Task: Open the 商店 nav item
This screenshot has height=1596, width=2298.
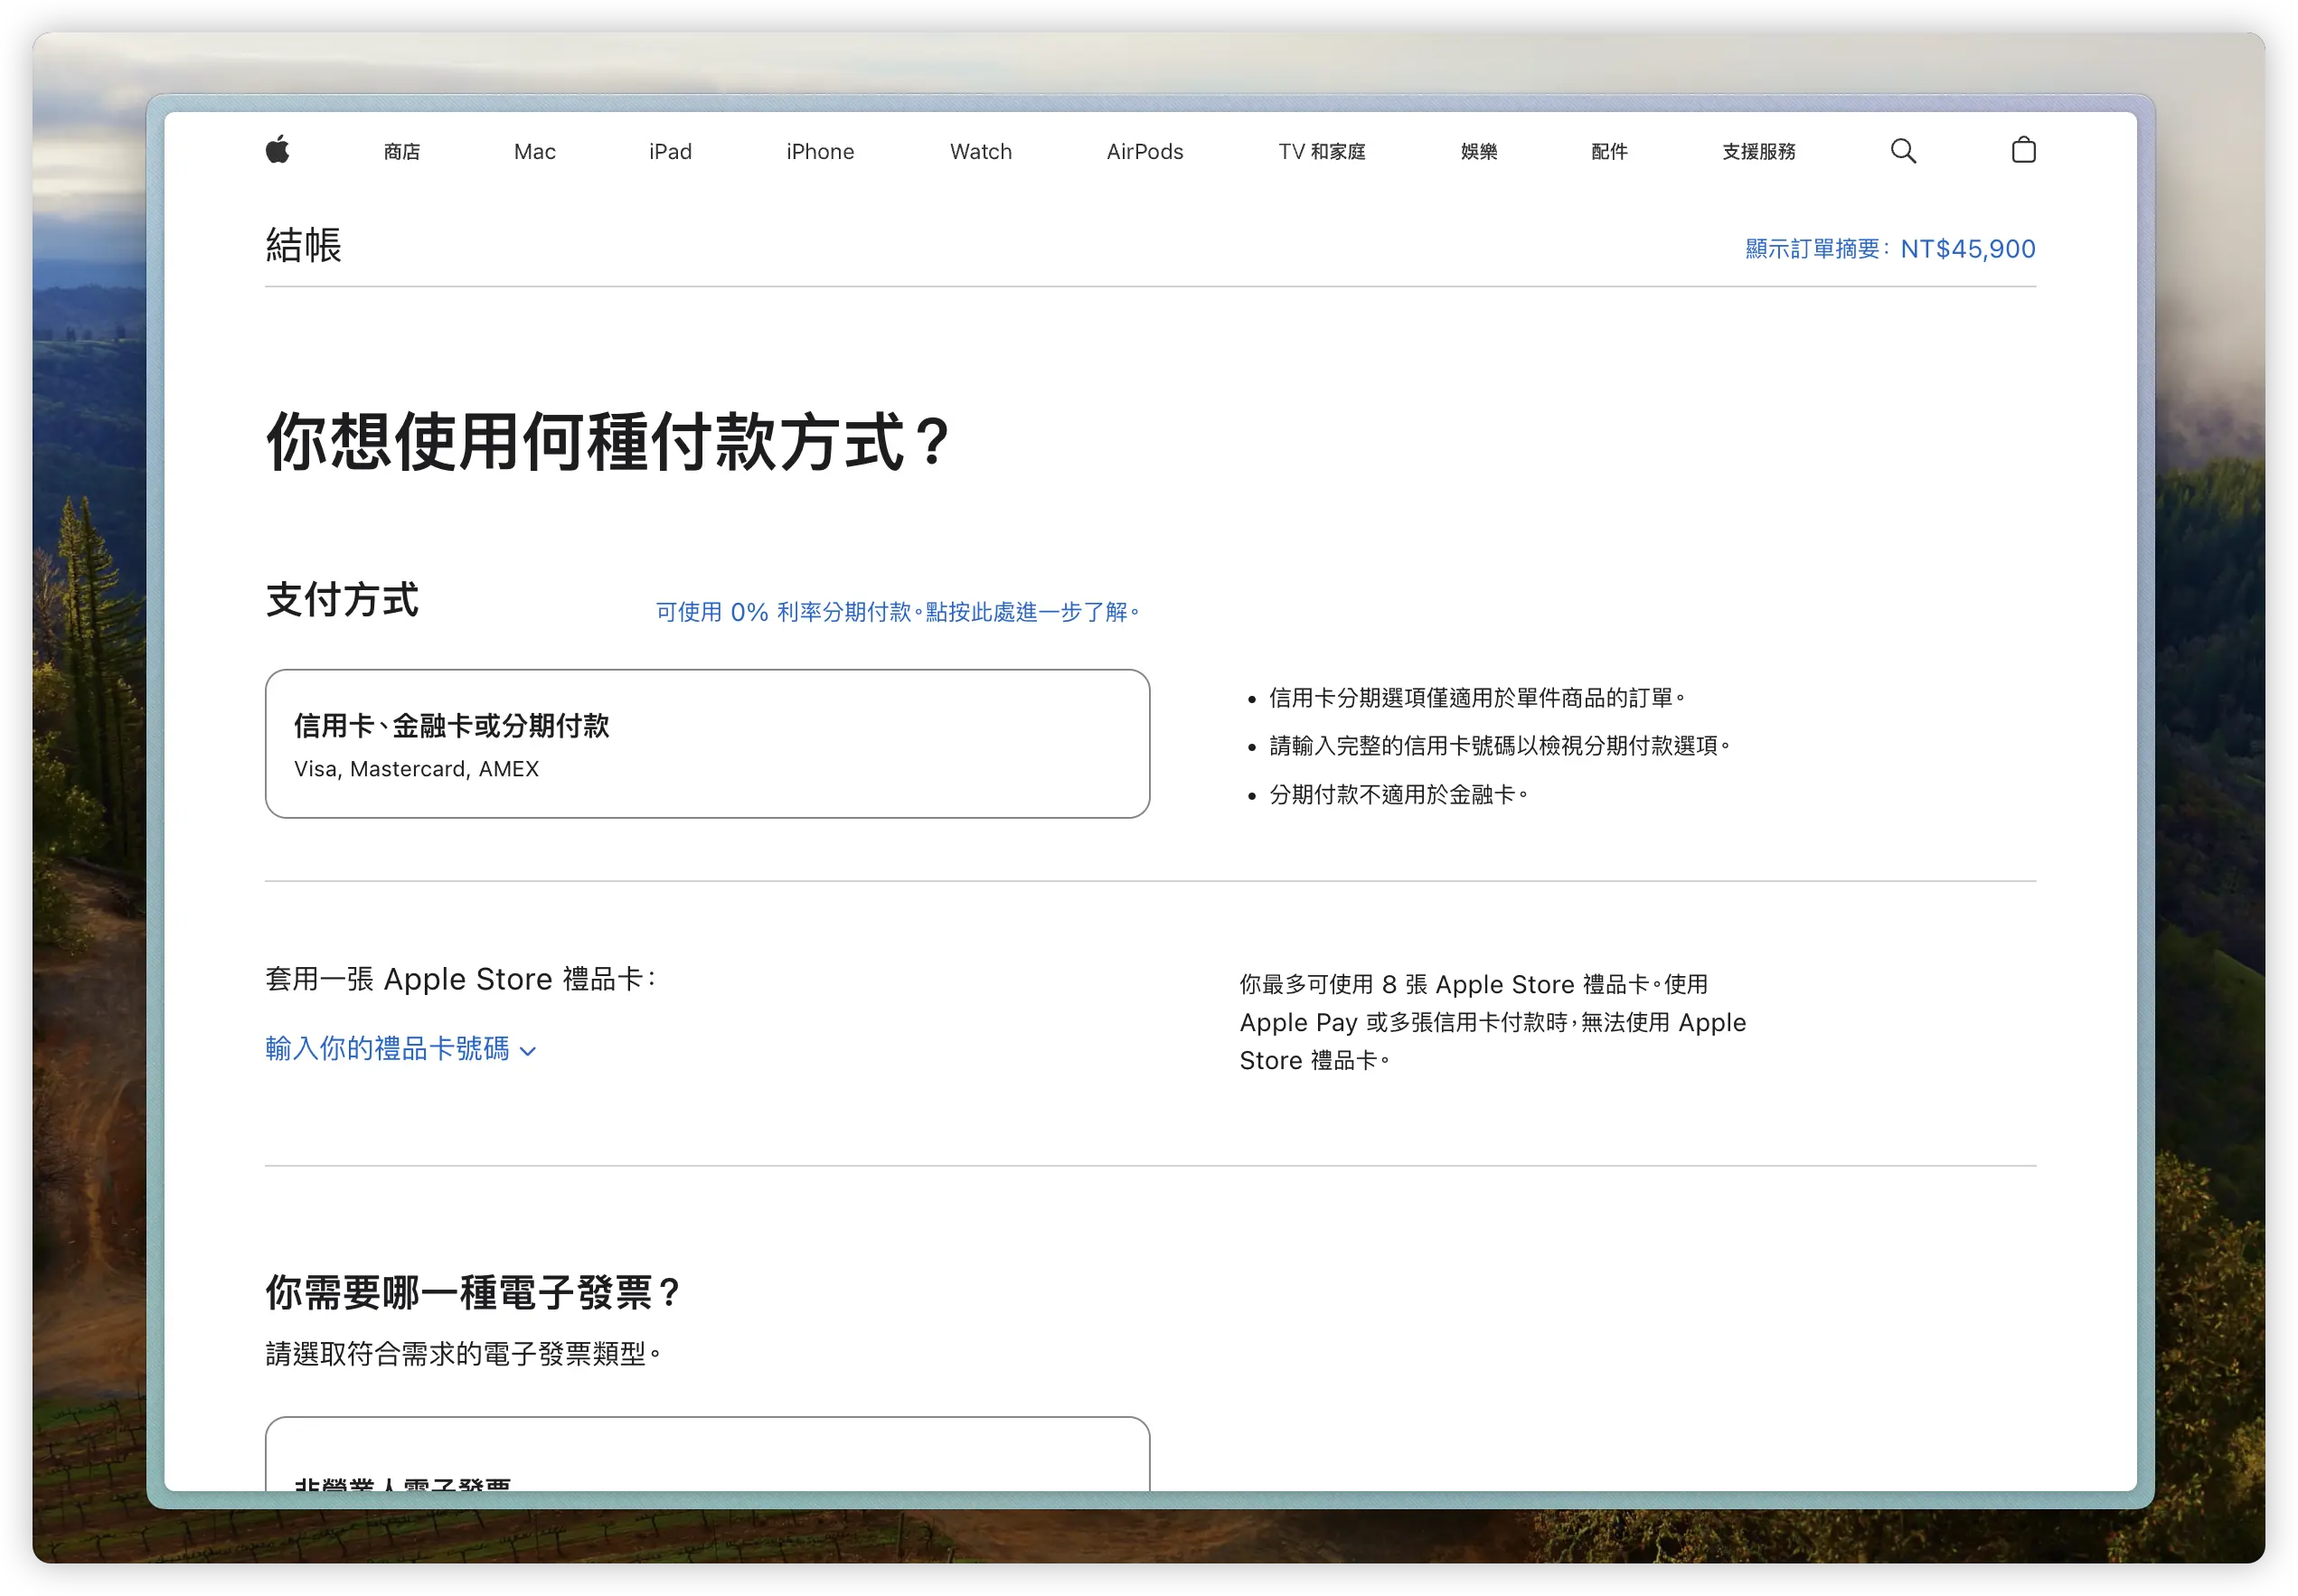Action: (401, 151)
